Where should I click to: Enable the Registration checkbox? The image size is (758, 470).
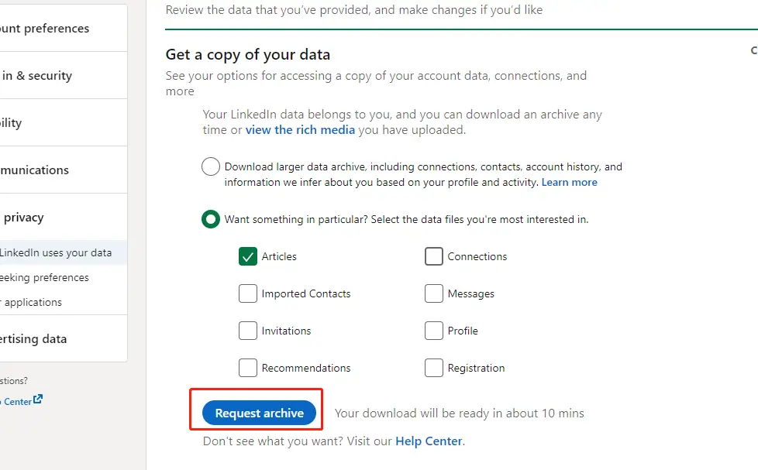click(x=434, y=368)
